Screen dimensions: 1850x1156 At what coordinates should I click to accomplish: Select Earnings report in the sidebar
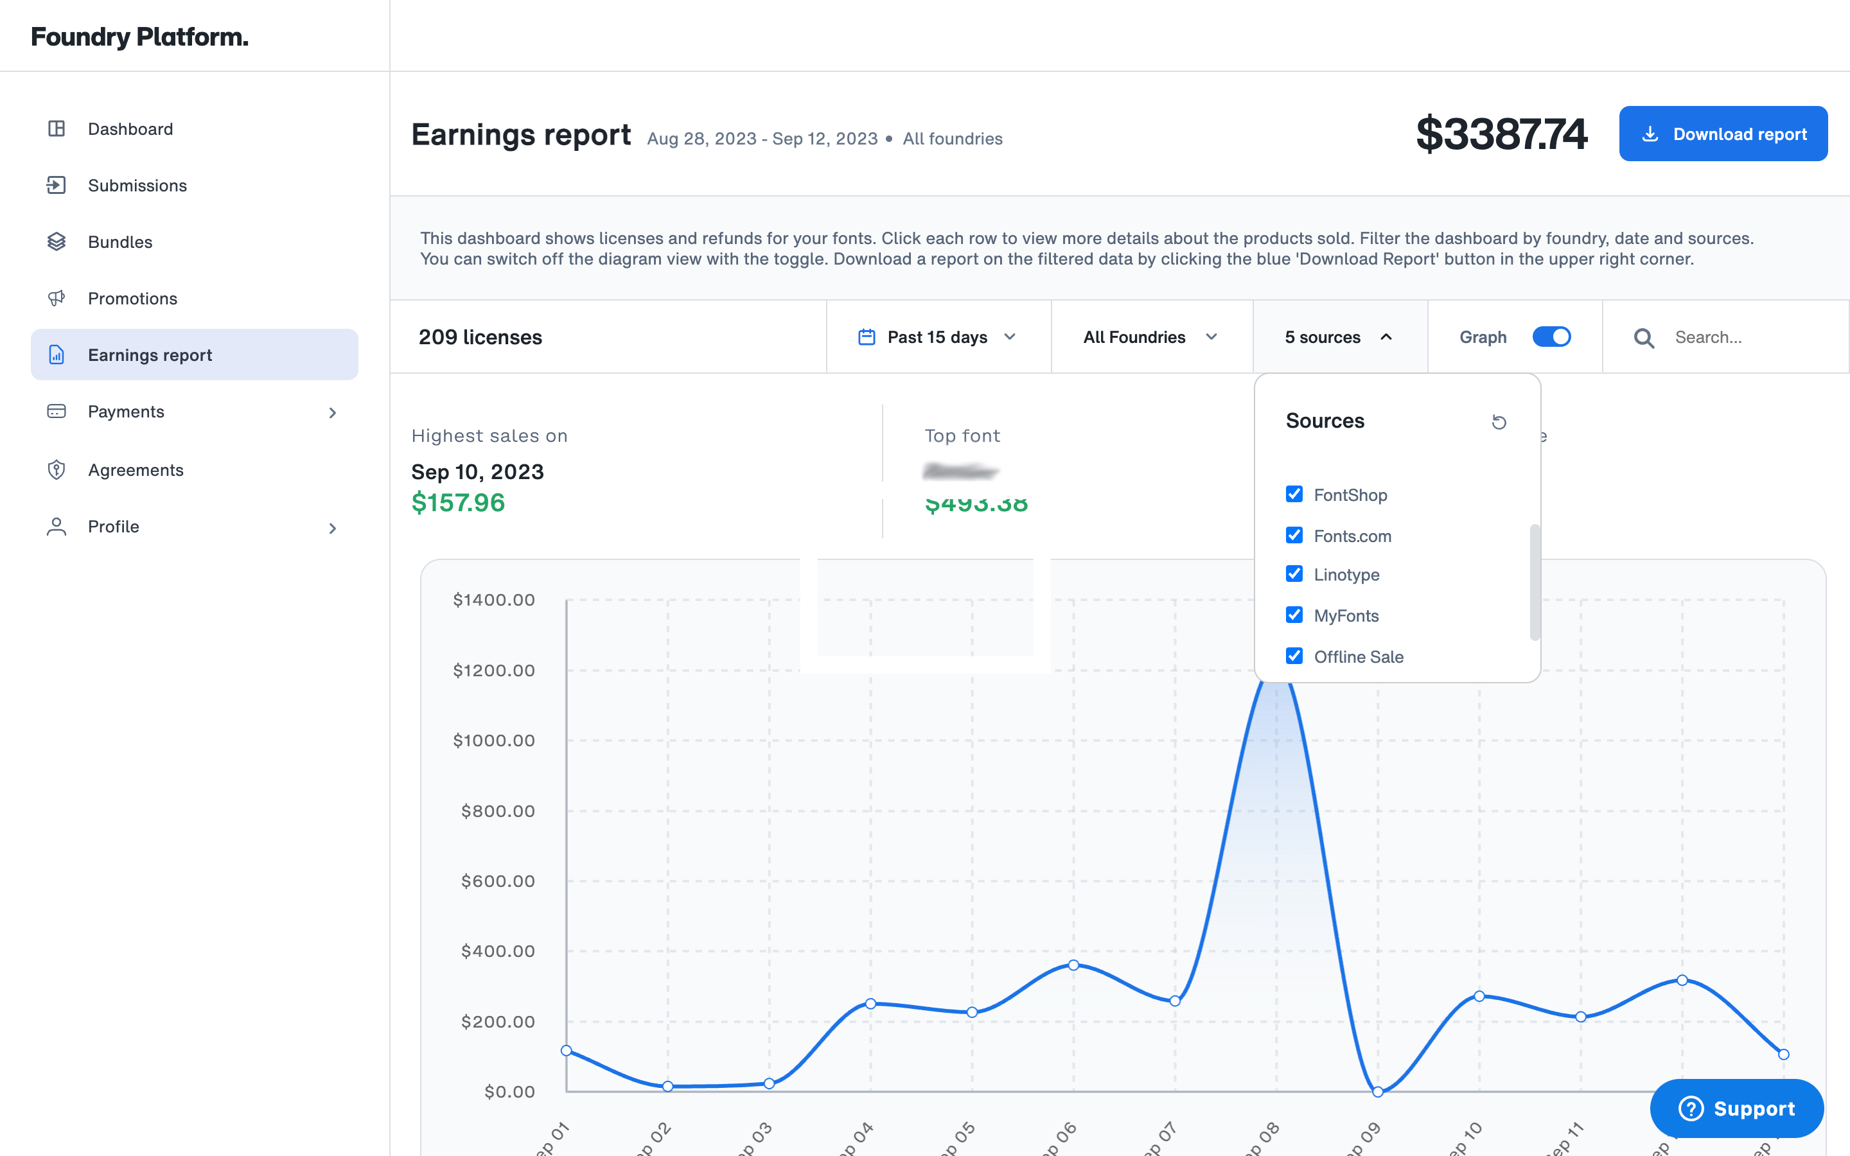(x=194, y=355)
